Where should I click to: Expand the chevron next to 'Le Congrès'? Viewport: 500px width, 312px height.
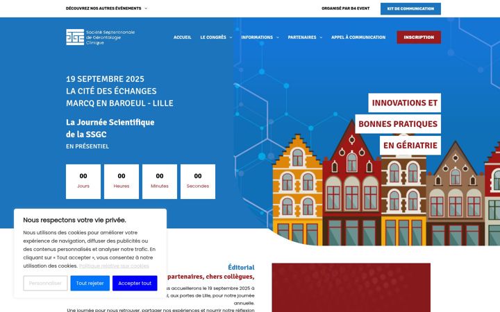[x=231, y=37]
